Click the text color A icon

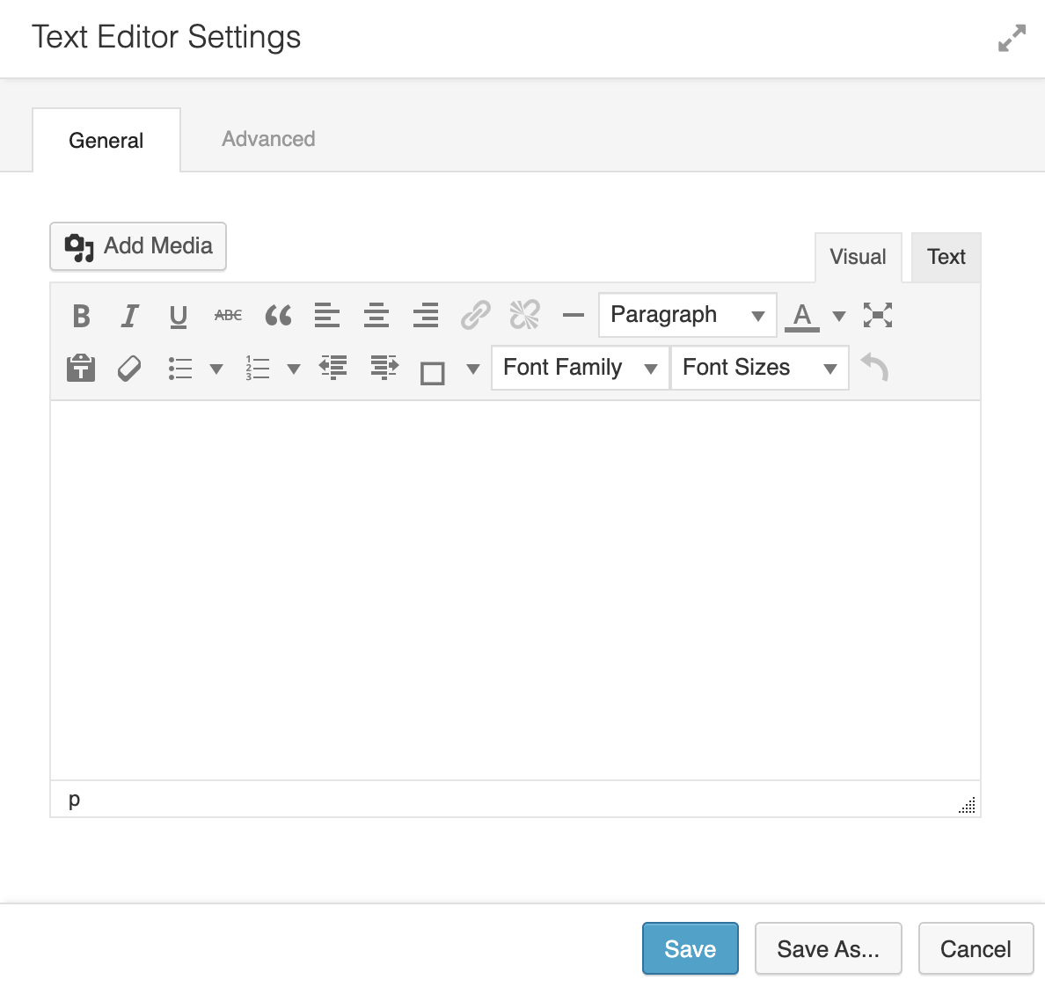click(801, 316)
